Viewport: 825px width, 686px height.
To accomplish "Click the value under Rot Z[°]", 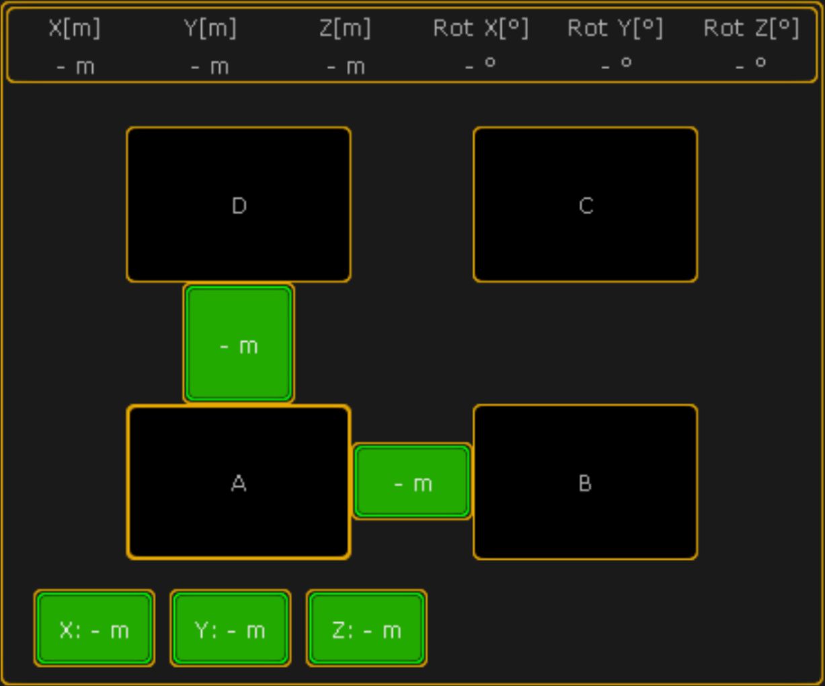I will pyautogui.click(x=751, y=66).
